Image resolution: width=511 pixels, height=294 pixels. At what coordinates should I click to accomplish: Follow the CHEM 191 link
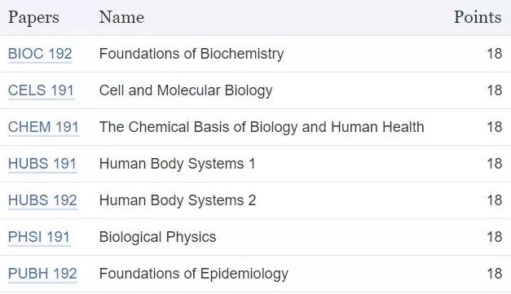click(x=43, y=127)
